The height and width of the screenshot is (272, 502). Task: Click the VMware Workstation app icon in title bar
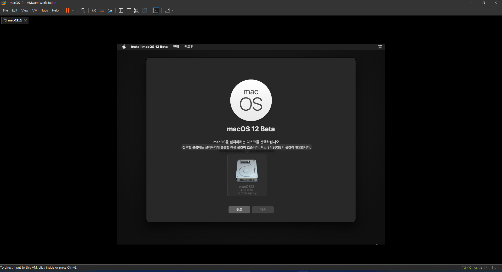pos(4,3)
